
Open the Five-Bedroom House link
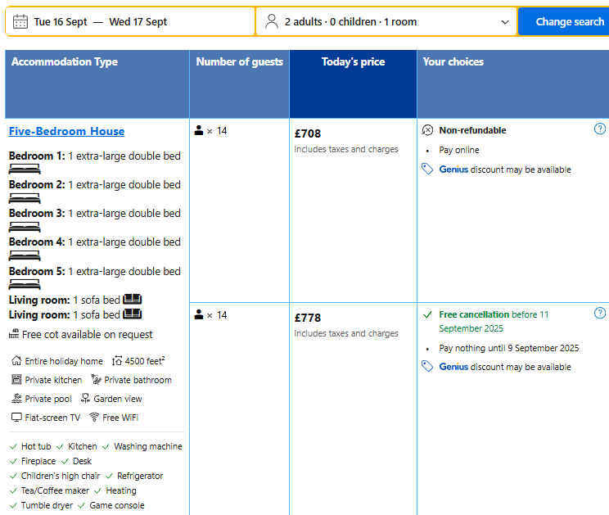(x=67, y=131)
